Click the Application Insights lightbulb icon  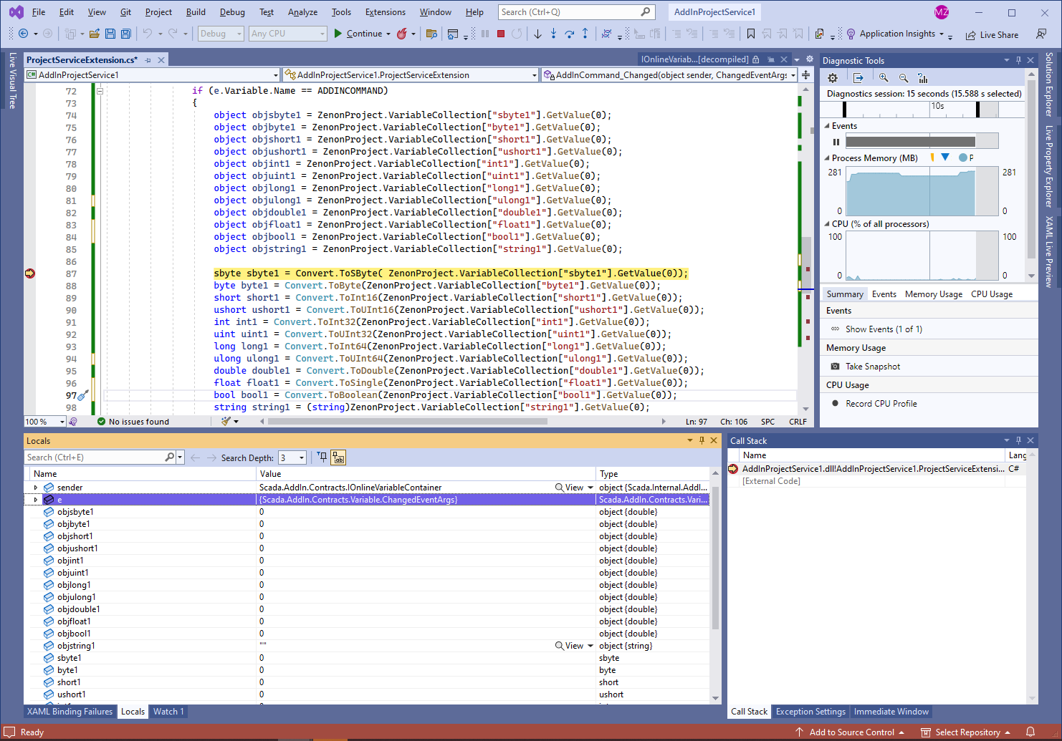coord(851,34)
